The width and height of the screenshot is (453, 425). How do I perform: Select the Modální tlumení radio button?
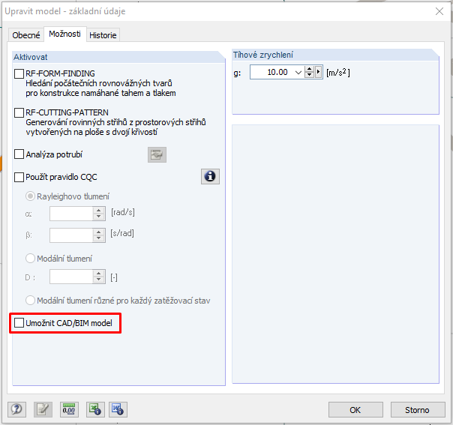(x=30, y=259)
